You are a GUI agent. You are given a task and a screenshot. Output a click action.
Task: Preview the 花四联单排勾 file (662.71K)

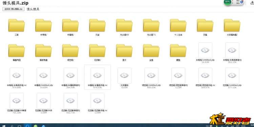[70, 101]
